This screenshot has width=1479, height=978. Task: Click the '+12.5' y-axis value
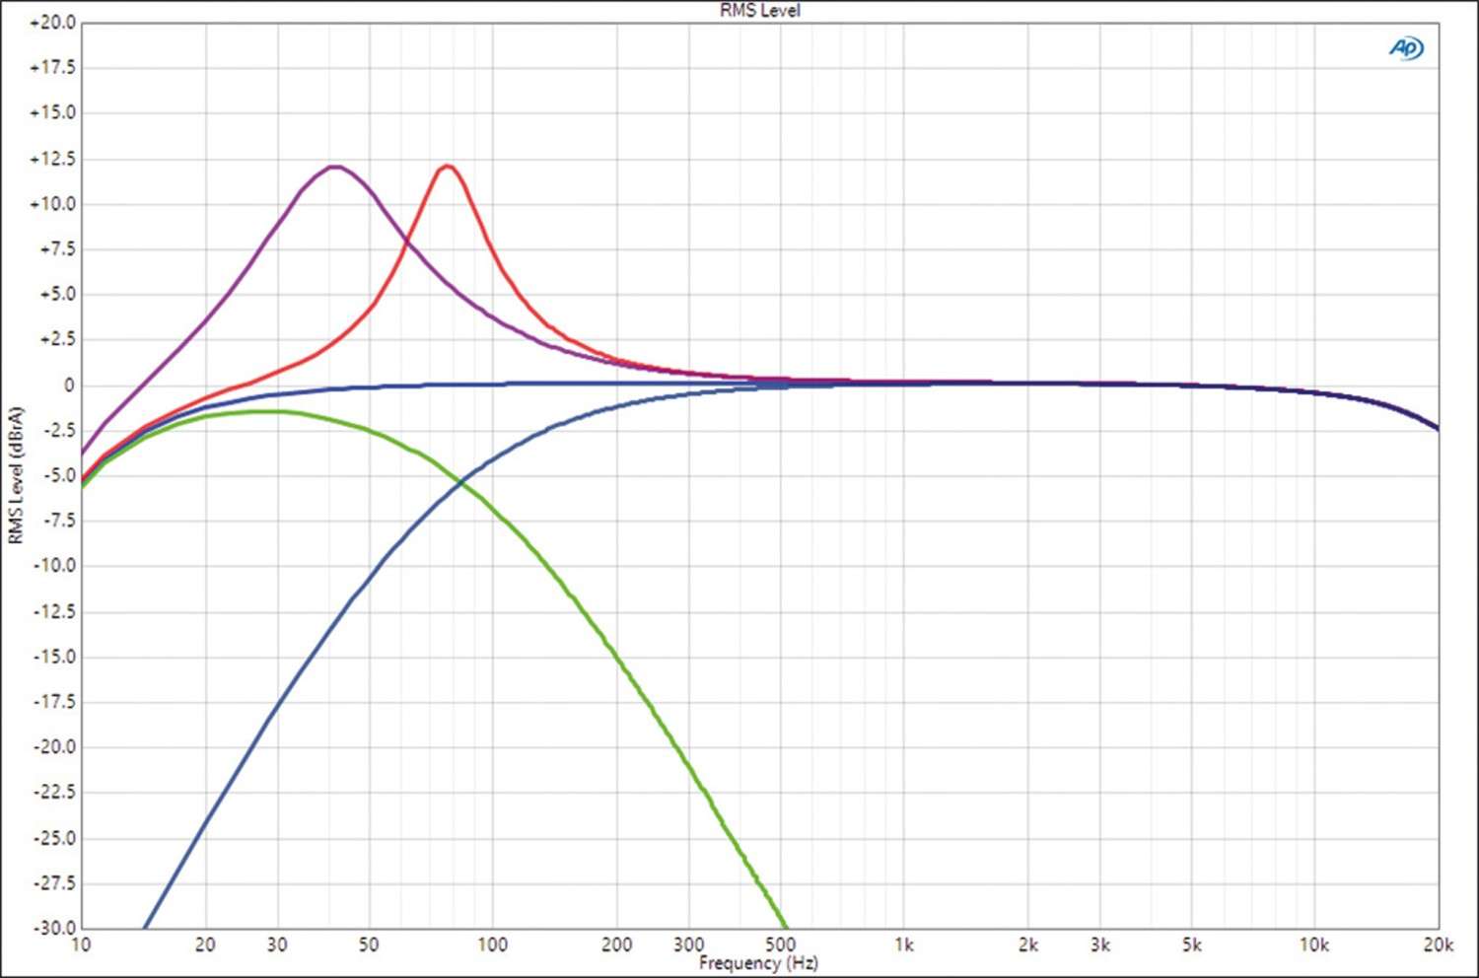pyautogui.click(x=53, y=159)
